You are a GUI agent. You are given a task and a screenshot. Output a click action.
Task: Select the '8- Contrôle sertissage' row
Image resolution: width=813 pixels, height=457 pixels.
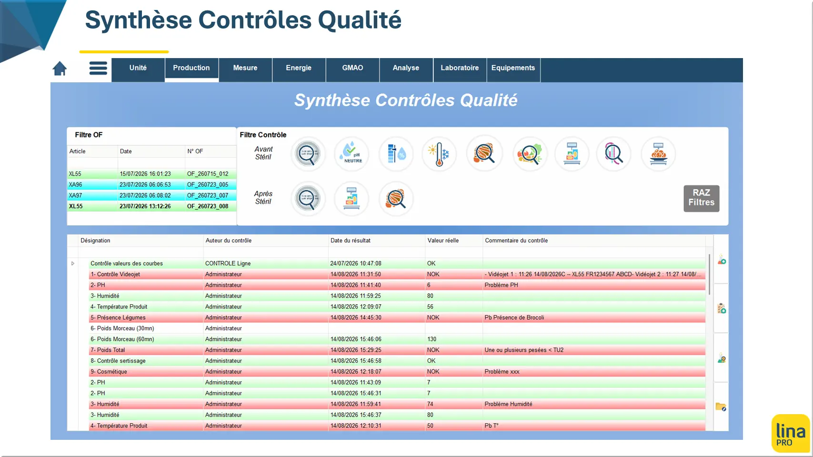pos(397,361)
